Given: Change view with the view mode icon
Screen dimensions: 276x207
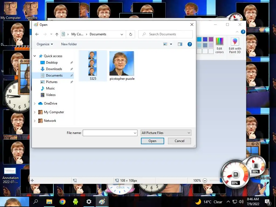Looking at the screenshot, I should click(165, 44).
